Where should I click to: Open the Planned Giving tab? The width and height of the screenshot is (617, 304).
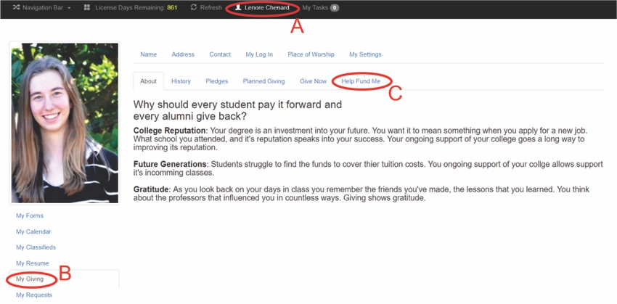coord(263,81)
